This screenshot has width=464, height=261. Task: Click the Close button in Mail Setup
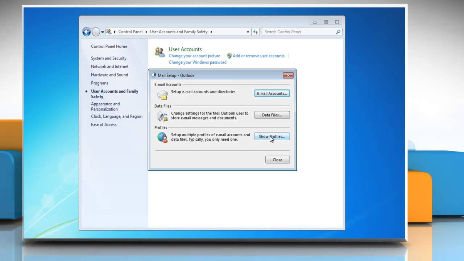(278, 160)
